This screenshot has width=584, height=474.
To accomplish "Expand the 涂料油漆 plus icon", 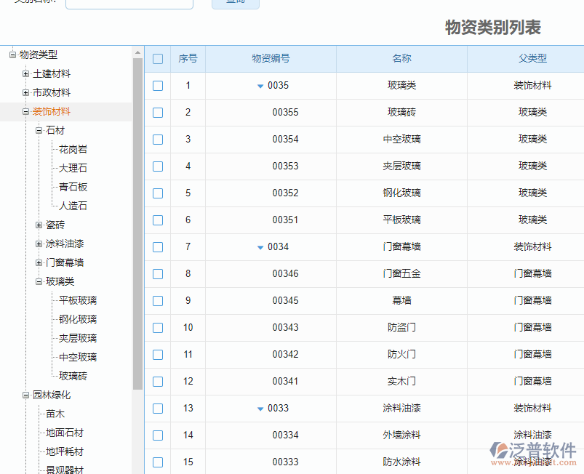I will click(39, 244).
